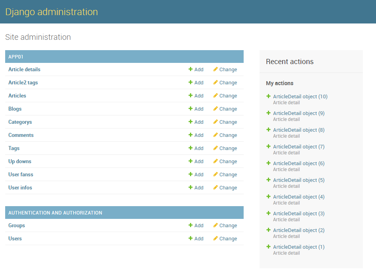
Task: Open recent action ArticleDetail object (5)
Action: click(299, 180)
